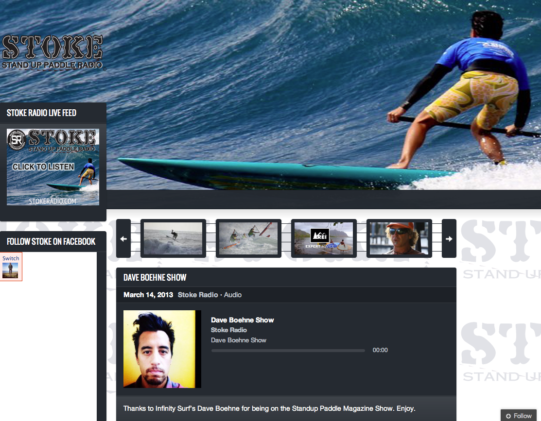Open the lone surfer on wave thumbnail
541x421 pixels.
[x=173, y=238]
